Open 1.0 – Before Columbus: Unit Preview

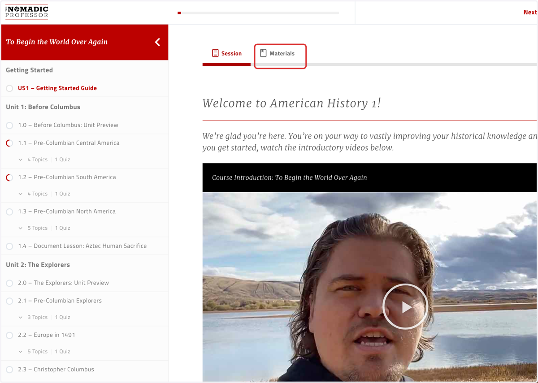pos(68,125)
